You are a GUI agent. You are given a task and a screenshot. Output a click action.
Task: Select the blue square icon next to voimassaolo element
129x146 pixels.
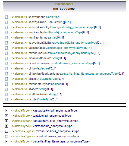click(7, 48)
